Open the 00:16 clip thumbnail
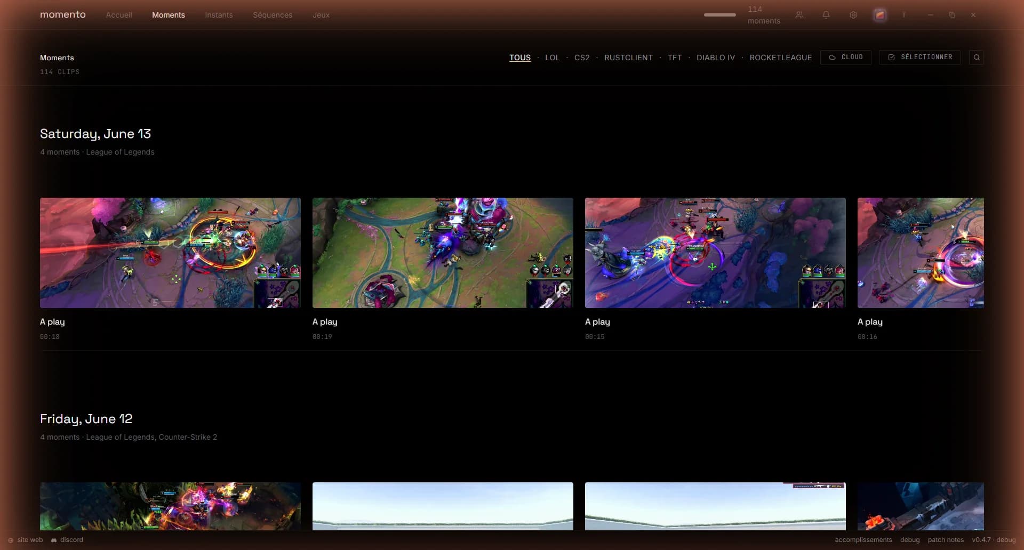The width and height of the screenshot is (1024, 550). point(921,253)
